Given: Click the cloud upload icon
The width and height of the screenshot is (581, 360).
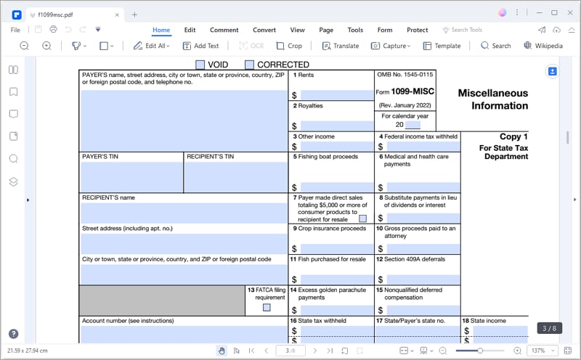Looking at the screenshot, I should tap(556, 30).
